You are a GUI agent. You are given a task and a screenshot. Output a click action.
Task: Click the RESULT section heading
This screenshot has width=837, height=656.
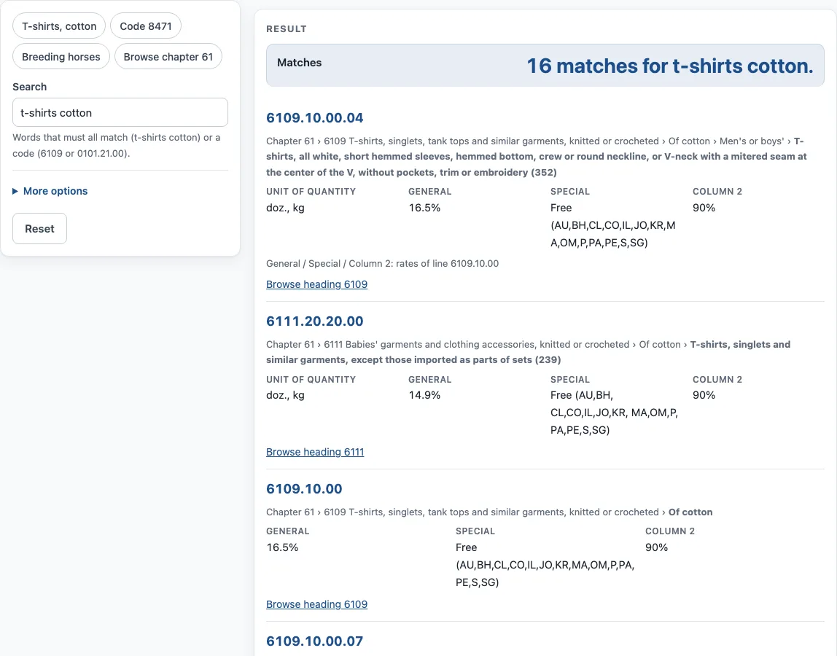click(x=287, y=29)
